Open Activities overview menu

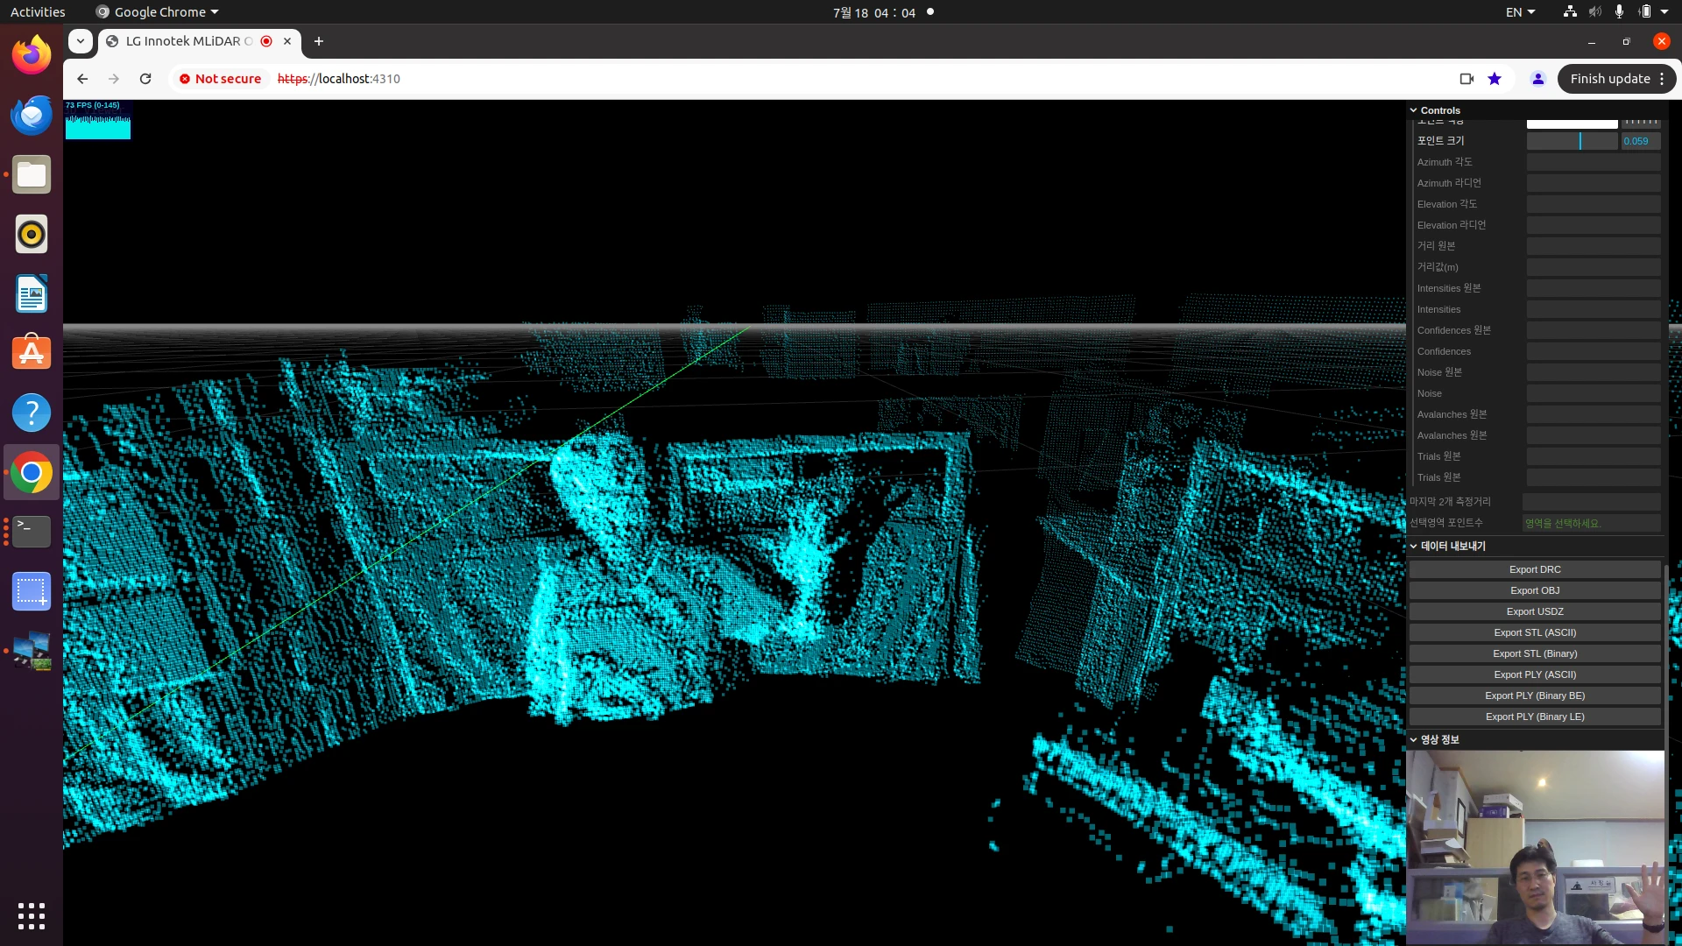click(37, 11)
